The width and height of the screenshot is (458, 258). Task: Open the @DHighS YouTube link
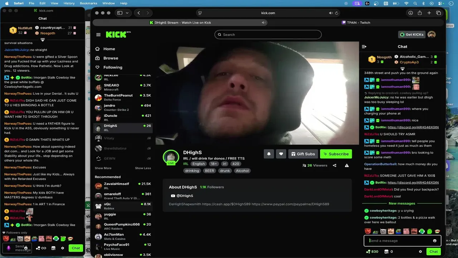tap(182, 196)
